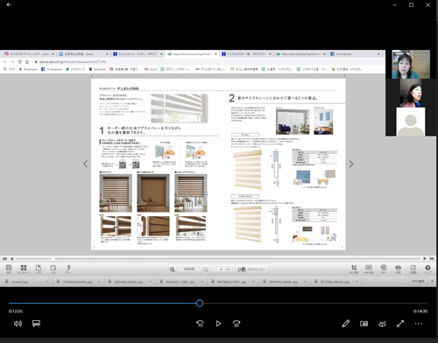Open the Bookmarks folder in bookmarks bar
The width and height of the screenshot is (438, 343).
[x=28, y=69]
